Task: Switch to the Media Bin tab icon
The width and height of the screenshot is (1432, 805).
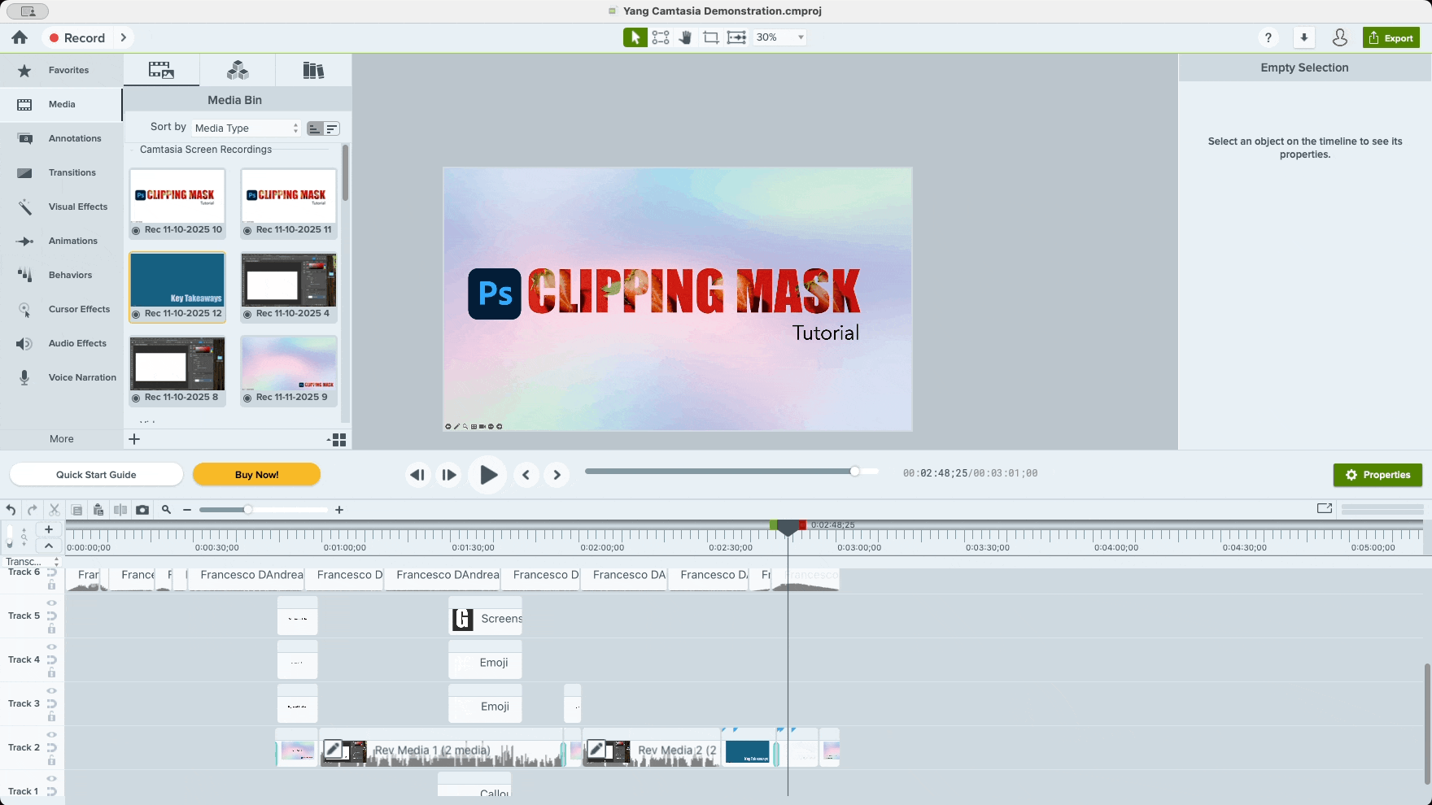Action: [x=161, y=70]
